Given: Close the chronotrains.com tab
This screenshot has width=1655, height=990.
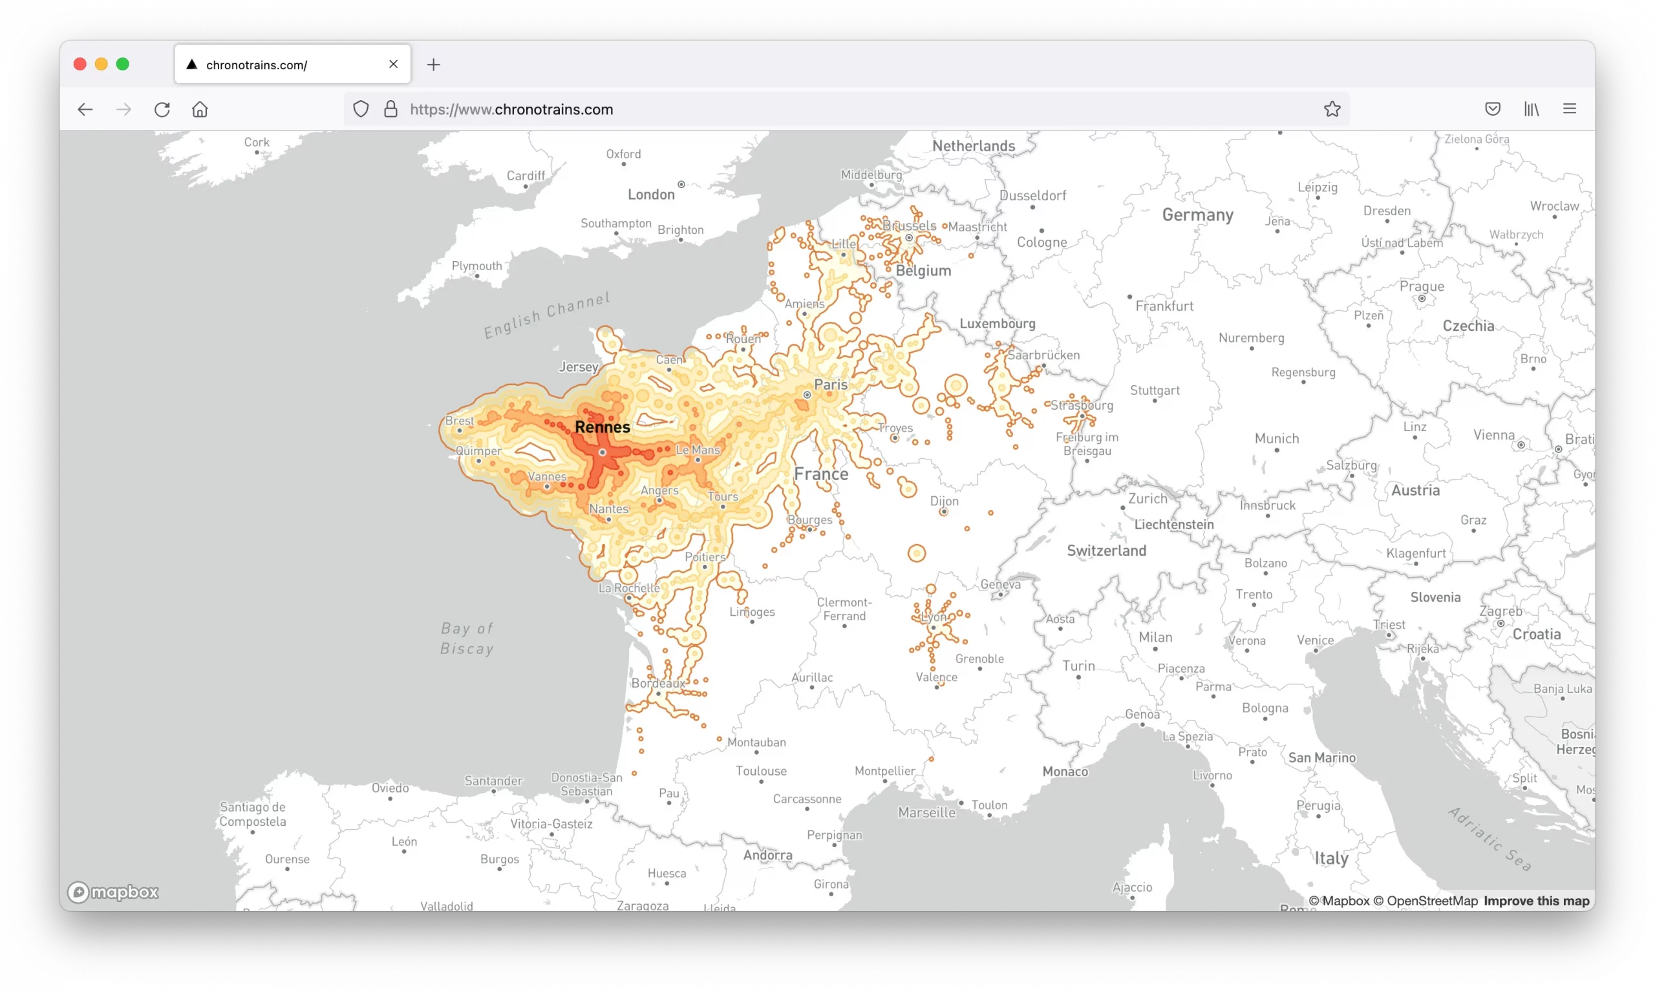Looking at the screenshot, I should coord(393,64).
